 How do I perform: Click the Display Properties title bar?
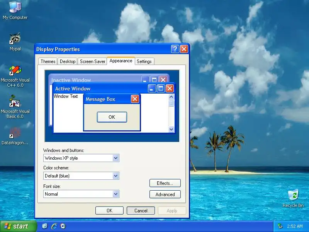(x=112, y=49)
